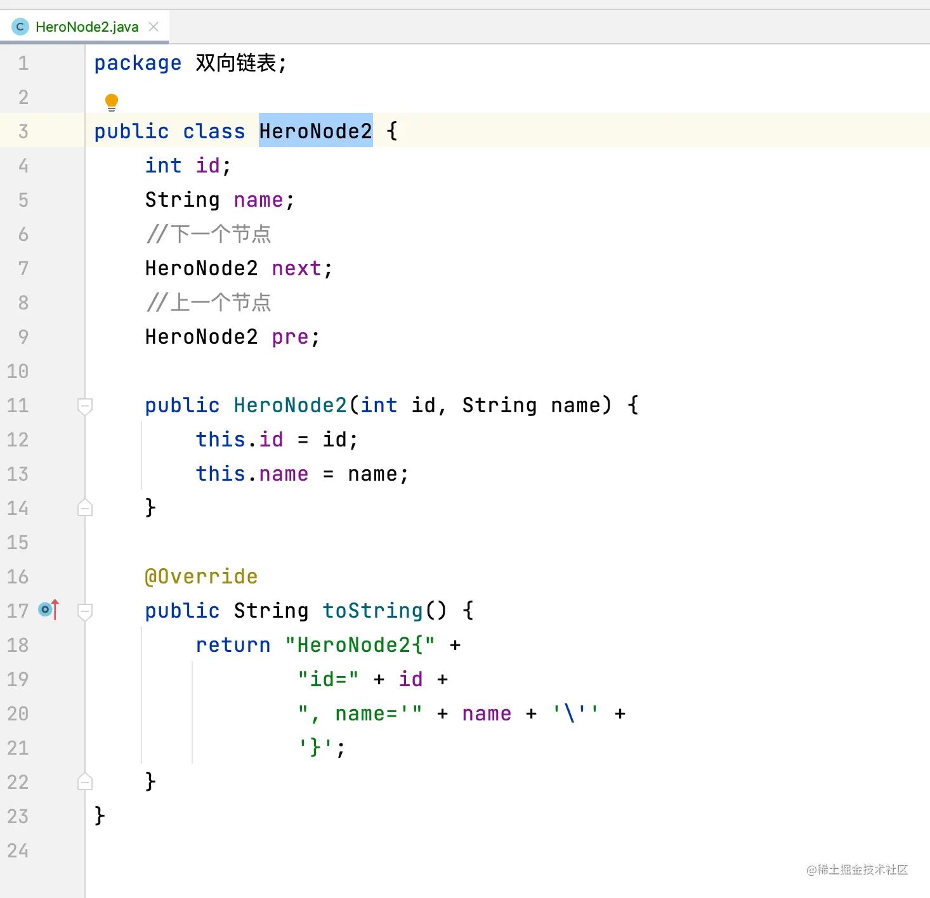
Task: Fold the toString method at line 17
Action: point(84,611)
